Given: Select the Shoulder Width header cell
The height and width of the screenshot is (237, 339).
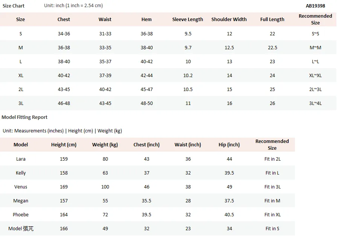Looking at the screenshot, I should coord(229,20).
